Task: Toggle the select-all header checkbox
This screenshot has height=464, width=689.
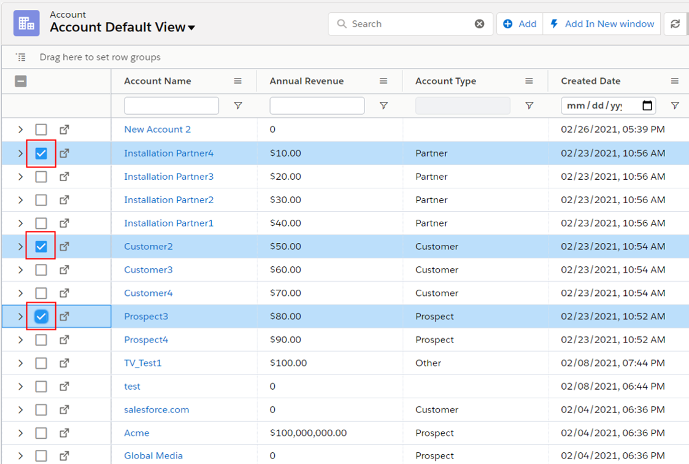Action: [x=21, y=81]
